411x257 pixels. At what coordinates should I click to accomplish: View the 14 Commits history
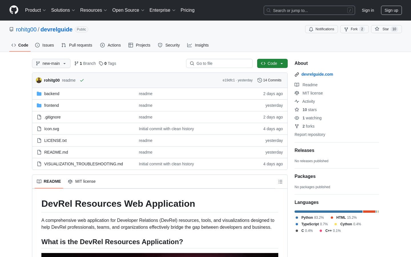(x=269, y=80)
